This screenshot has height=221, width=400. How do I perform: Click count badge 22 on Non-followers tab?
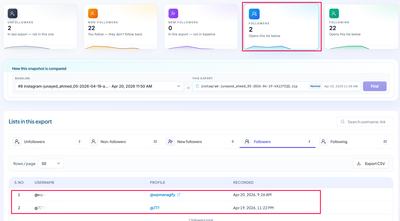click(155, 141)
